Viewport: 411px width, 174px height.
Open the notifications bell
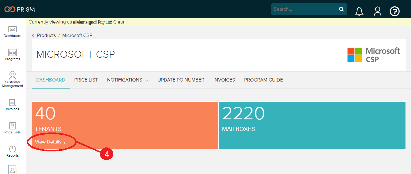point(359,11)
